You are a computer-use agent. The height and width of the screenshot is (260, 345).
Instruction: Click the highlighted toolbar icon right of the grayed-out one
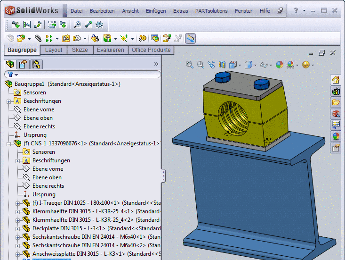point(190,39)
